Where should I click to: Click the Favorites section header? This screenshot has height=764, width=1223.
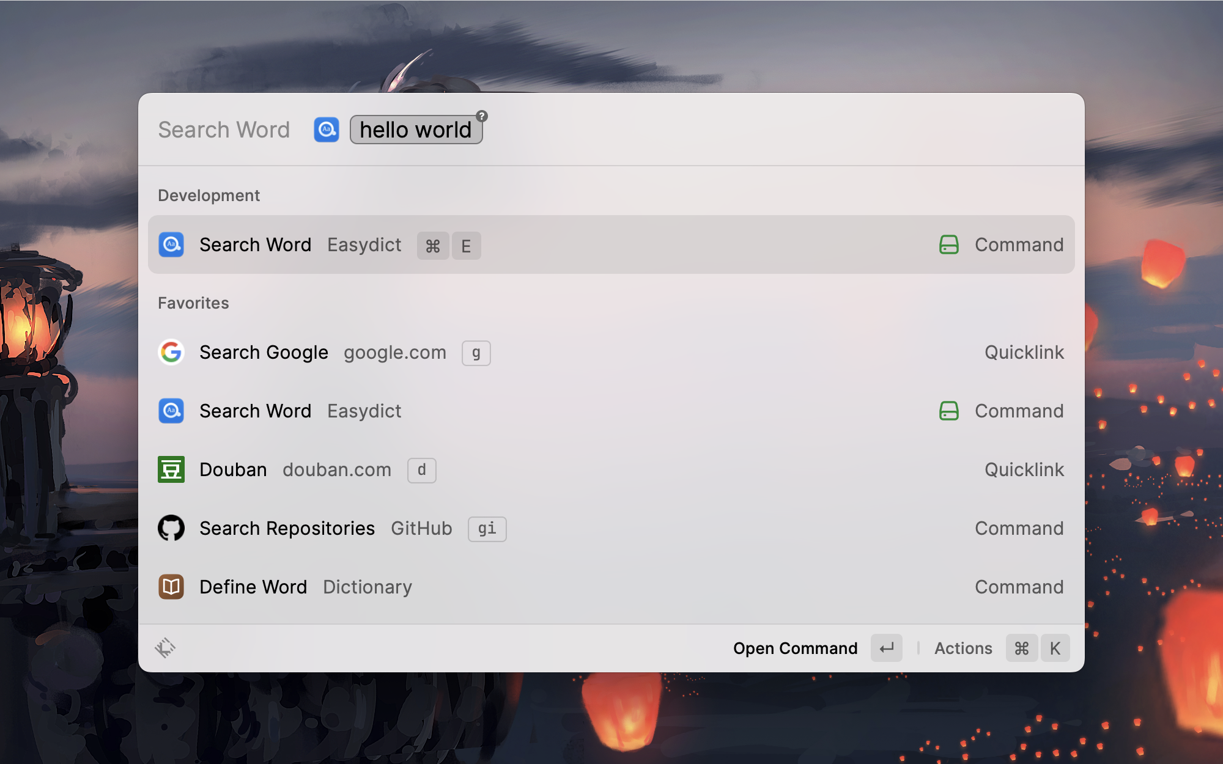pyautogui.click(x=193, y=303)
